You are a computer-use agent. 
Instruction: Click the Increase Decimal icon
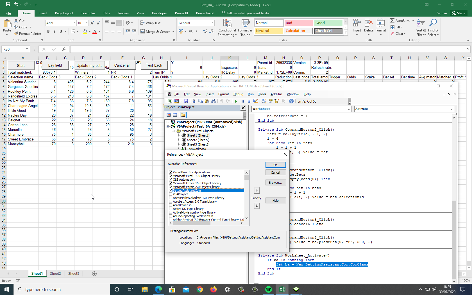[x=205, y=31]
